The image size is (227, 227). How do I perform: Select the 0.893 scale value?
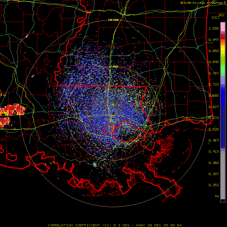coord(214,51)
